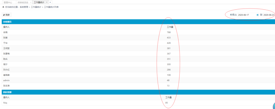This screenshot has height=109, width=275.
Task: Click 操作人 column header under 市管理员
Action: click(6, 27)
